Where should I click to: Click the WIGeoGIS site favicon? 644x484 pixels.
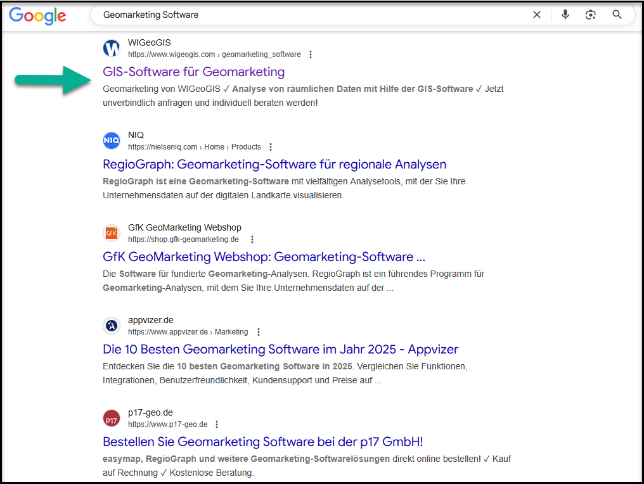(112, 48)
